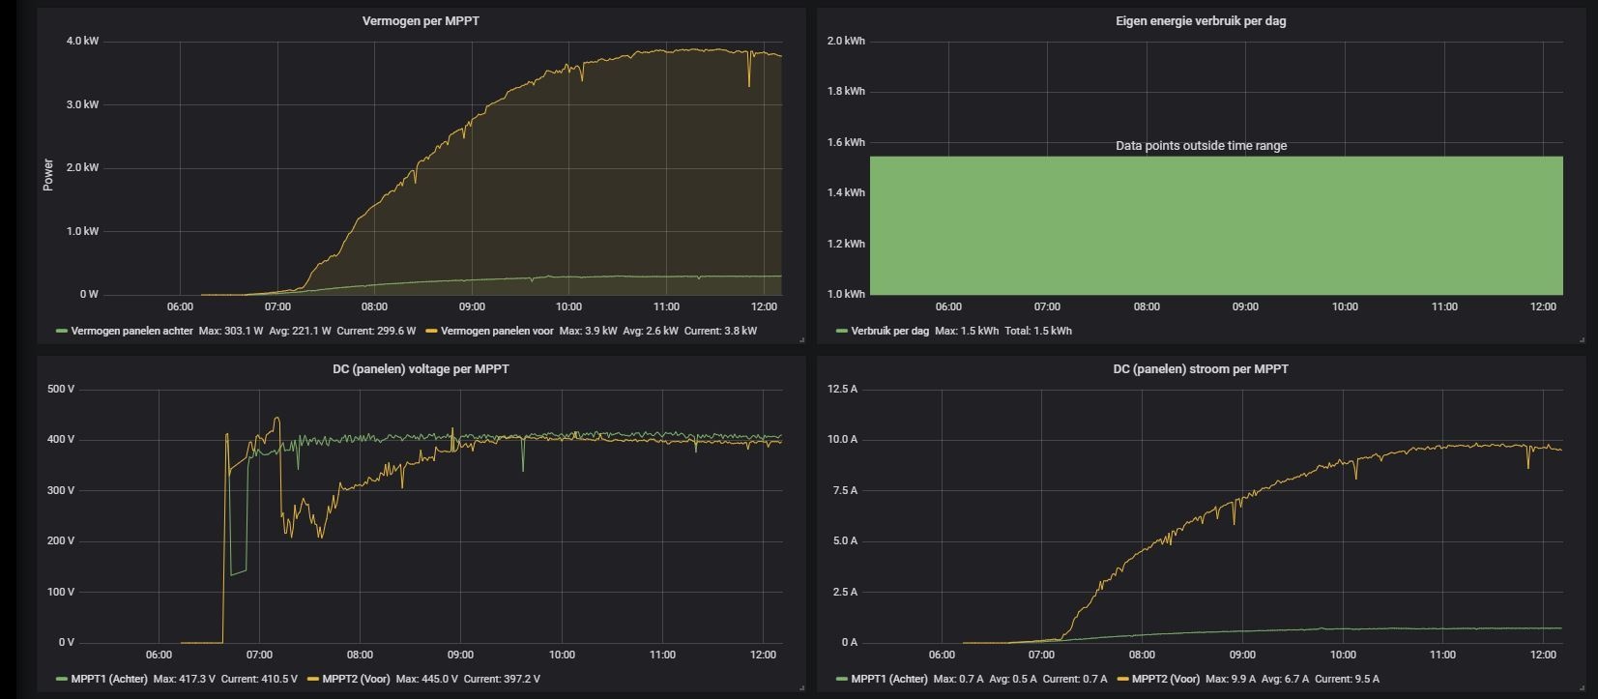Select MPPT1 (Achter) in the stroom legend
This screenshot has height=699, width=1598.
click(x=889, y=679)
